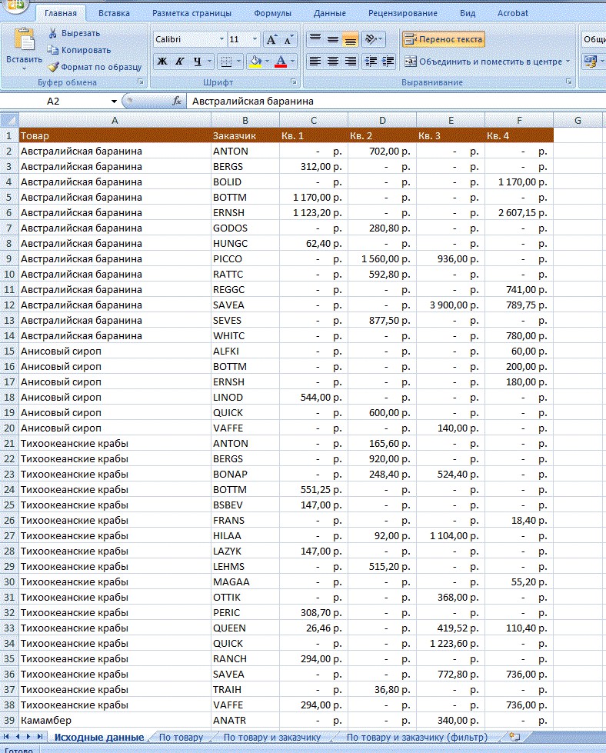Open Рецензирование ribbon tab
Viewport: 606px width, 753px height.
coord(402,13)
